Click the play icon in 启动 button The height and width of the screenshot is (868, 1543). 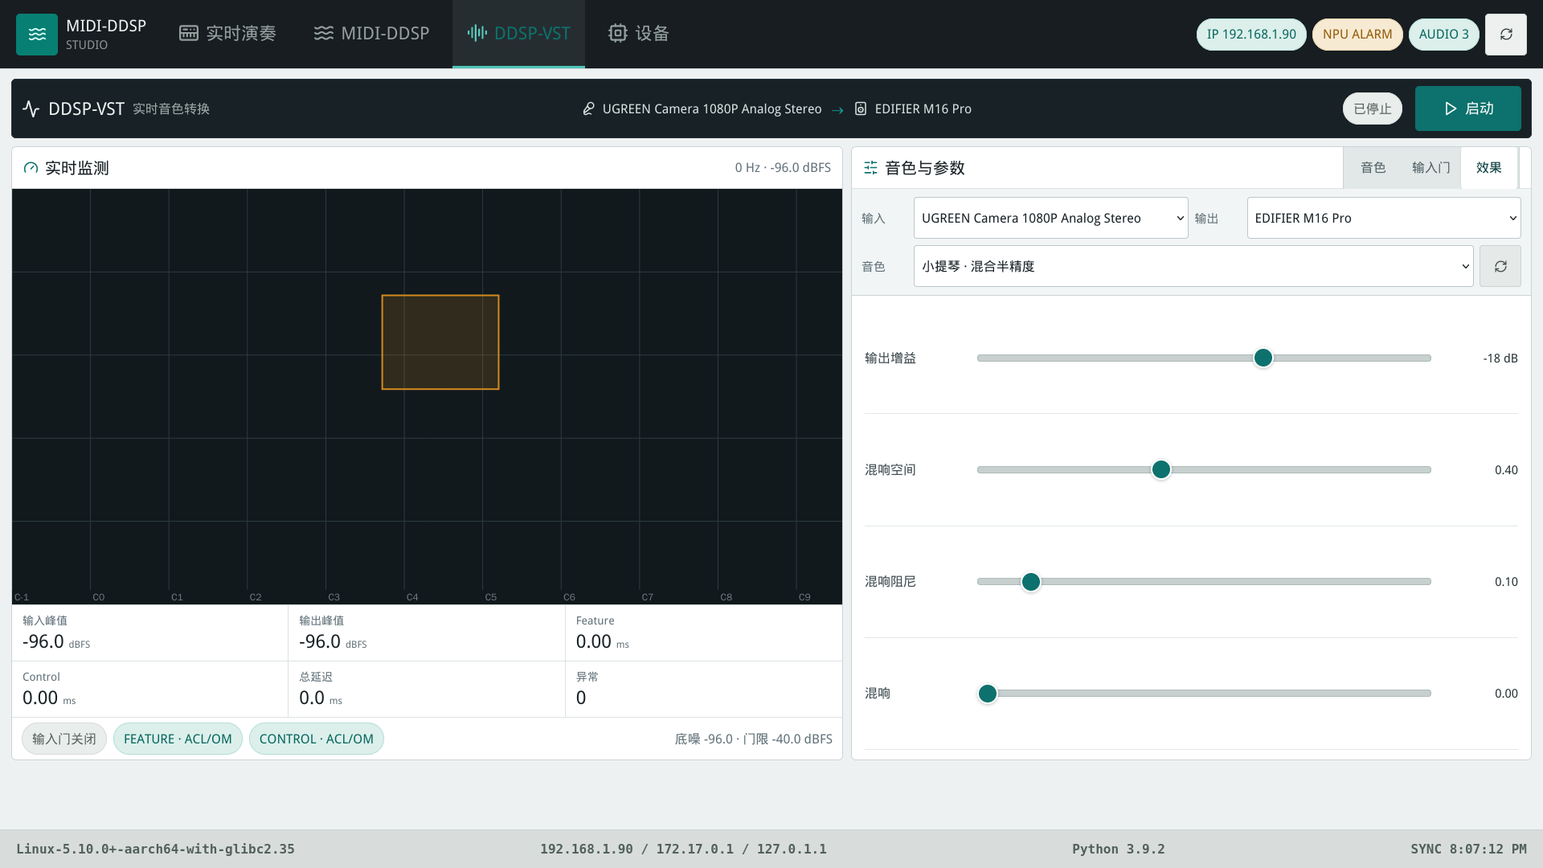tap(1451, 108)
